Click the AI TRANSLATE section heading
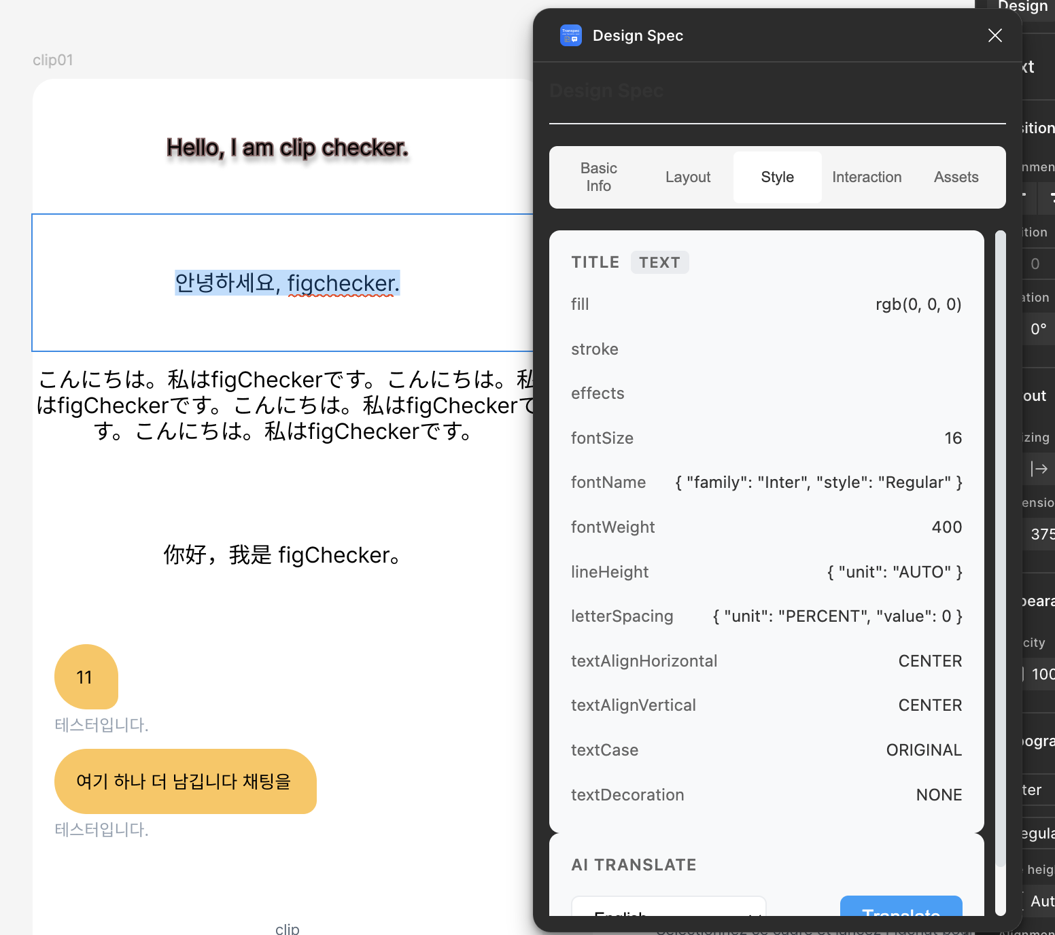This screenshot has width=1055, height=935. click(634, 865)
